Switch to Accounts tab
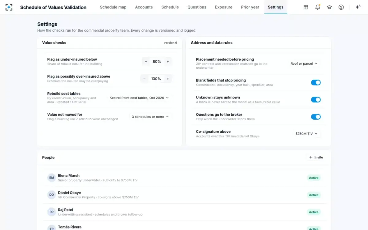Screen dimensions: 368x230 pos(144,7)
